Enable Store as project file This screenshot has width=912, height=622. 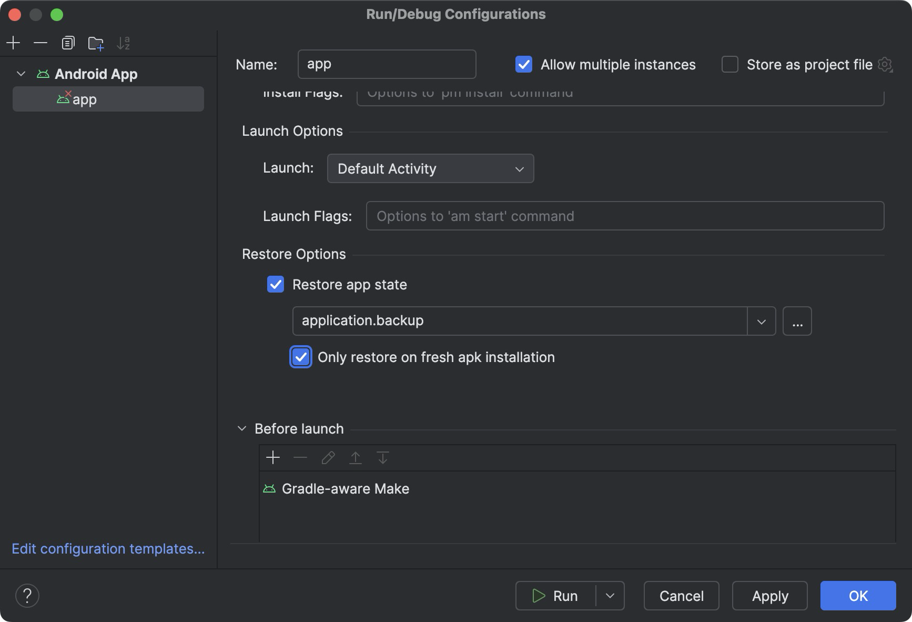click(730, 65)
